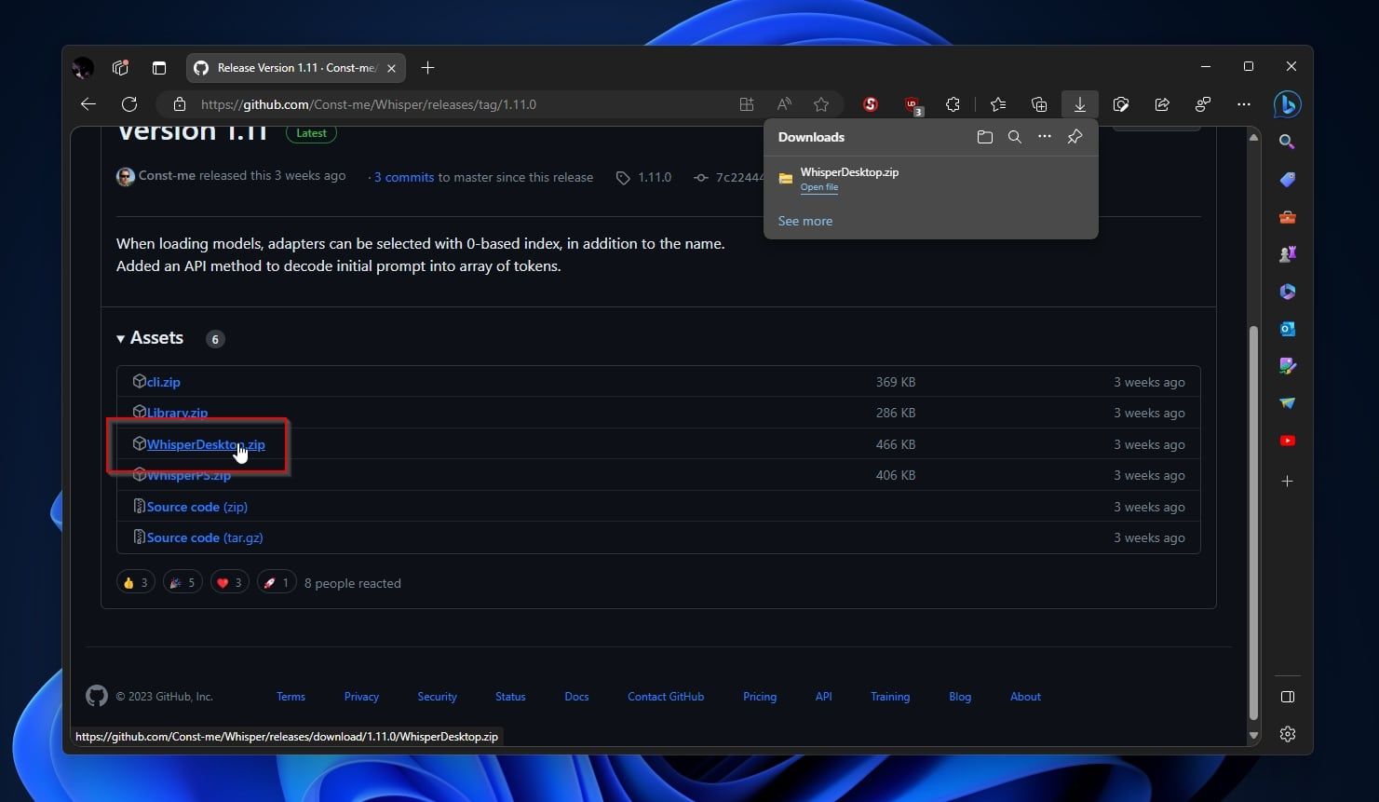Open sidebar Tools briefcase icon
This screenshot has width=1379, height=802.
click(1287, 217)
